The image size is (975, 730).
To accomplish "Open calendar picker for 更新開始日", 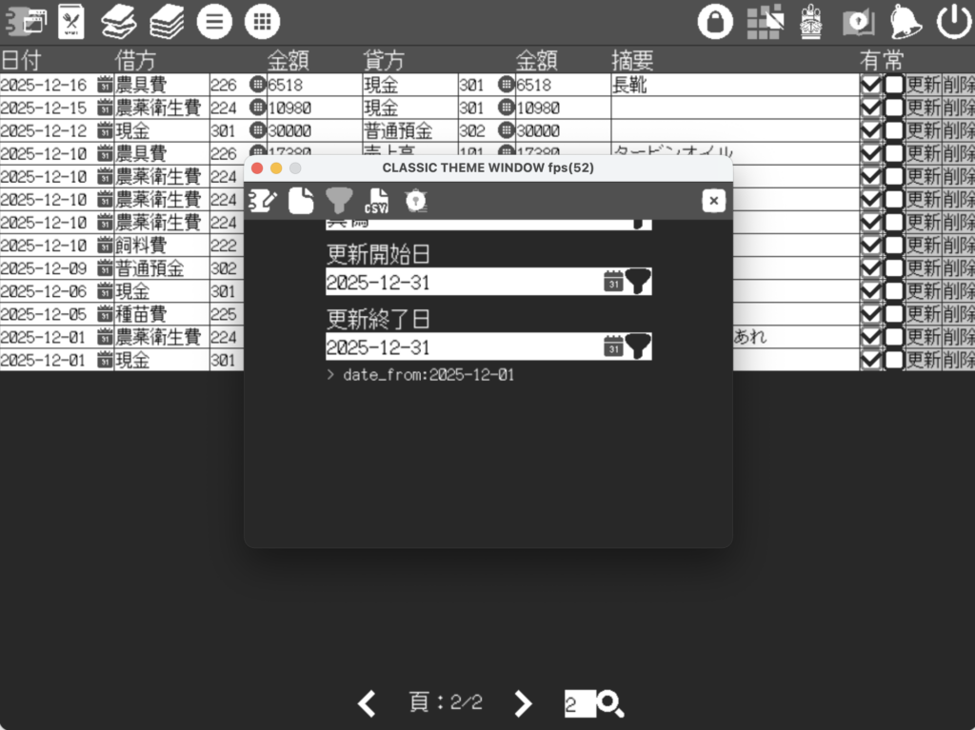I will coord(613,281).
